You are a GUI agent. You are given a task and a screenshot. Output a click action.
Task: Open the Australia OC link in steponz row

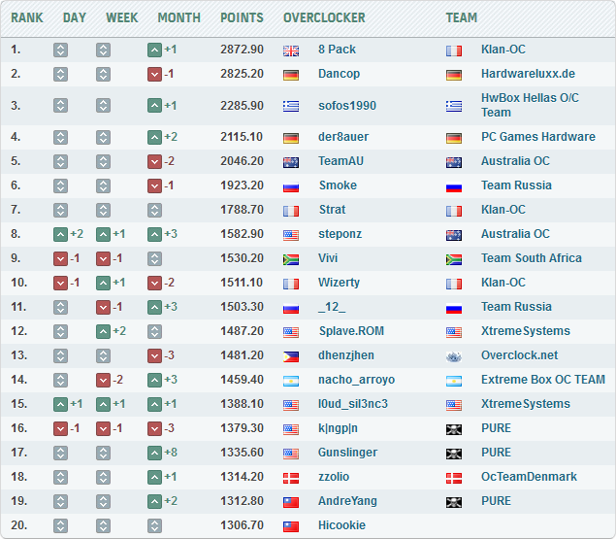pos(515,234)
